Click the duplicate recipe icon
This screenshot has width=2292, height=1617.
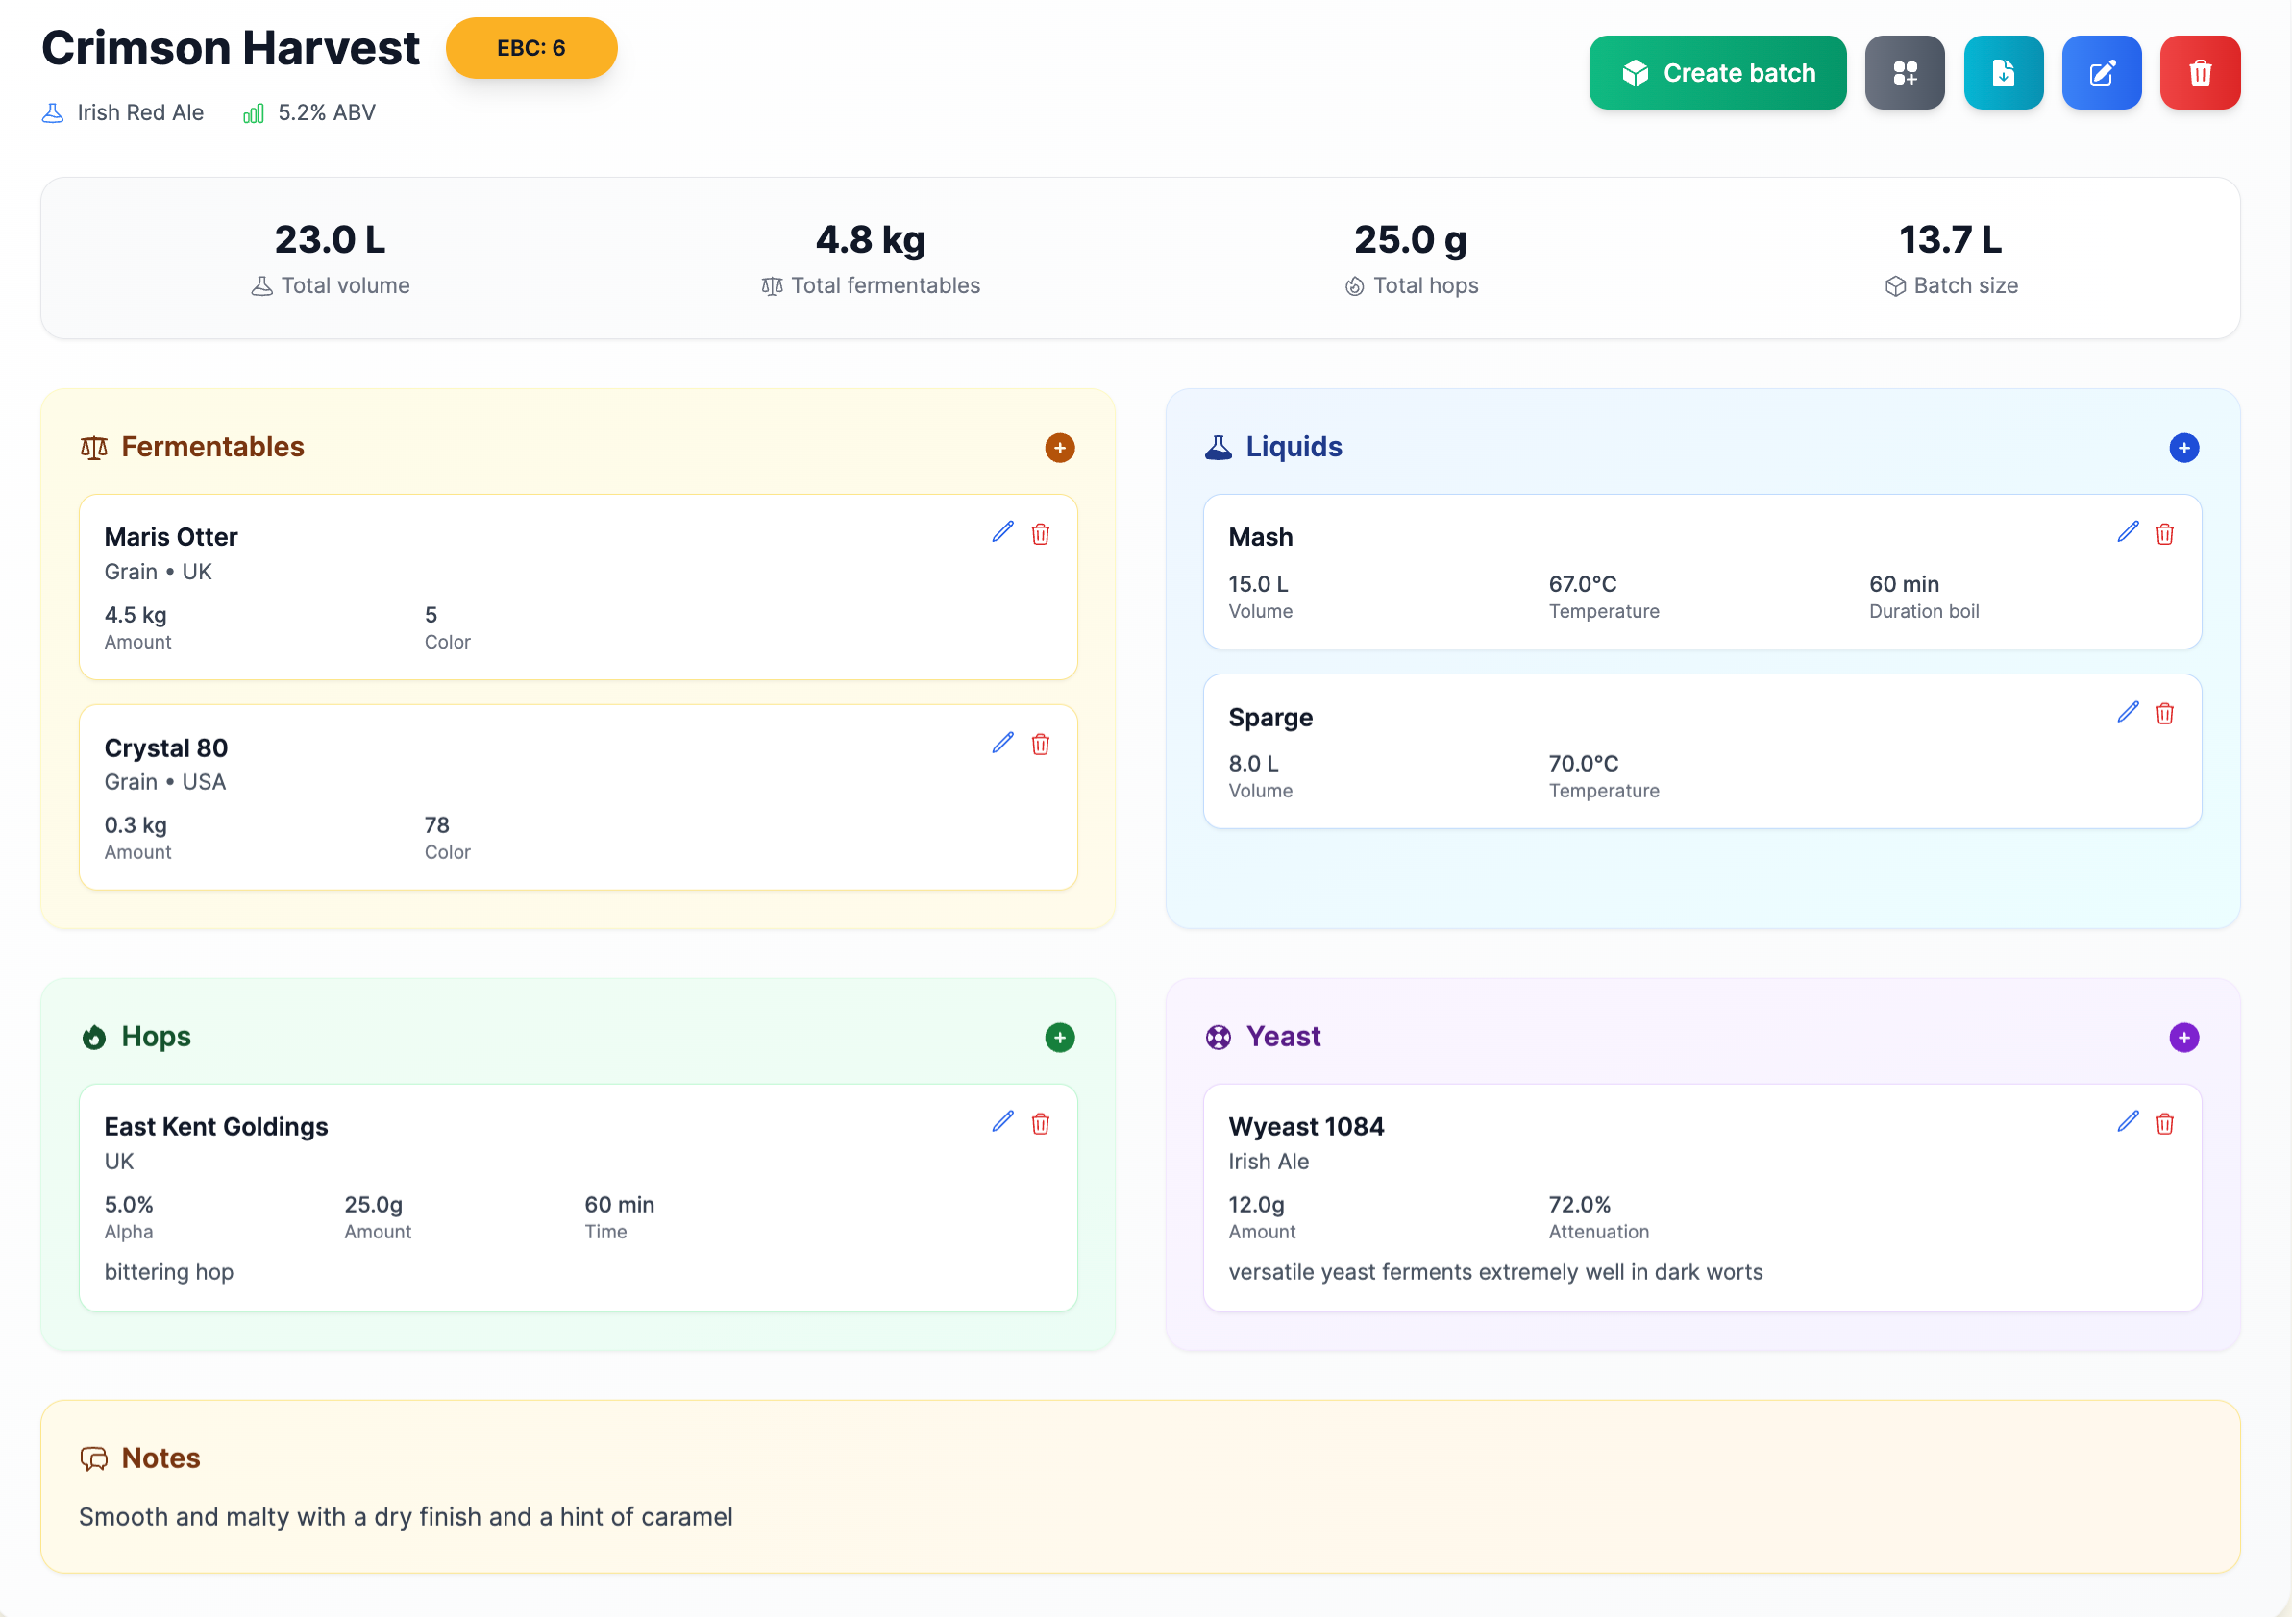click(x=1905, y=72)
